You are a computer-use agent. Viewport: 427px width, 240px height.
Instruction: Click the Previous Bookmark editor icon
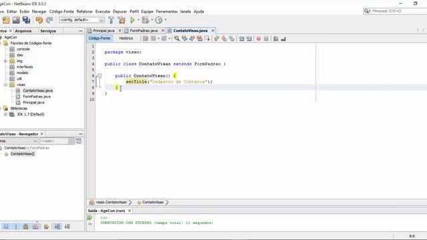point(216,39)
